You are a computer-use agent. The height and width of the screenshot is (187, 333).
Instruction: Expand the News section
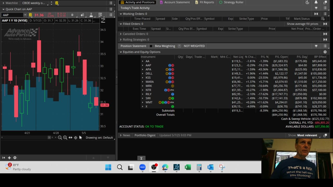pyautogui.click(x=121, y=135)
